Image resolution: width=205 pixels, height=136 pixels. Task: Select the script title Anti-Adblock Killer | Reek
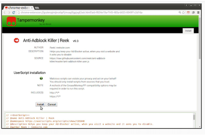click(x=46, y=41)
